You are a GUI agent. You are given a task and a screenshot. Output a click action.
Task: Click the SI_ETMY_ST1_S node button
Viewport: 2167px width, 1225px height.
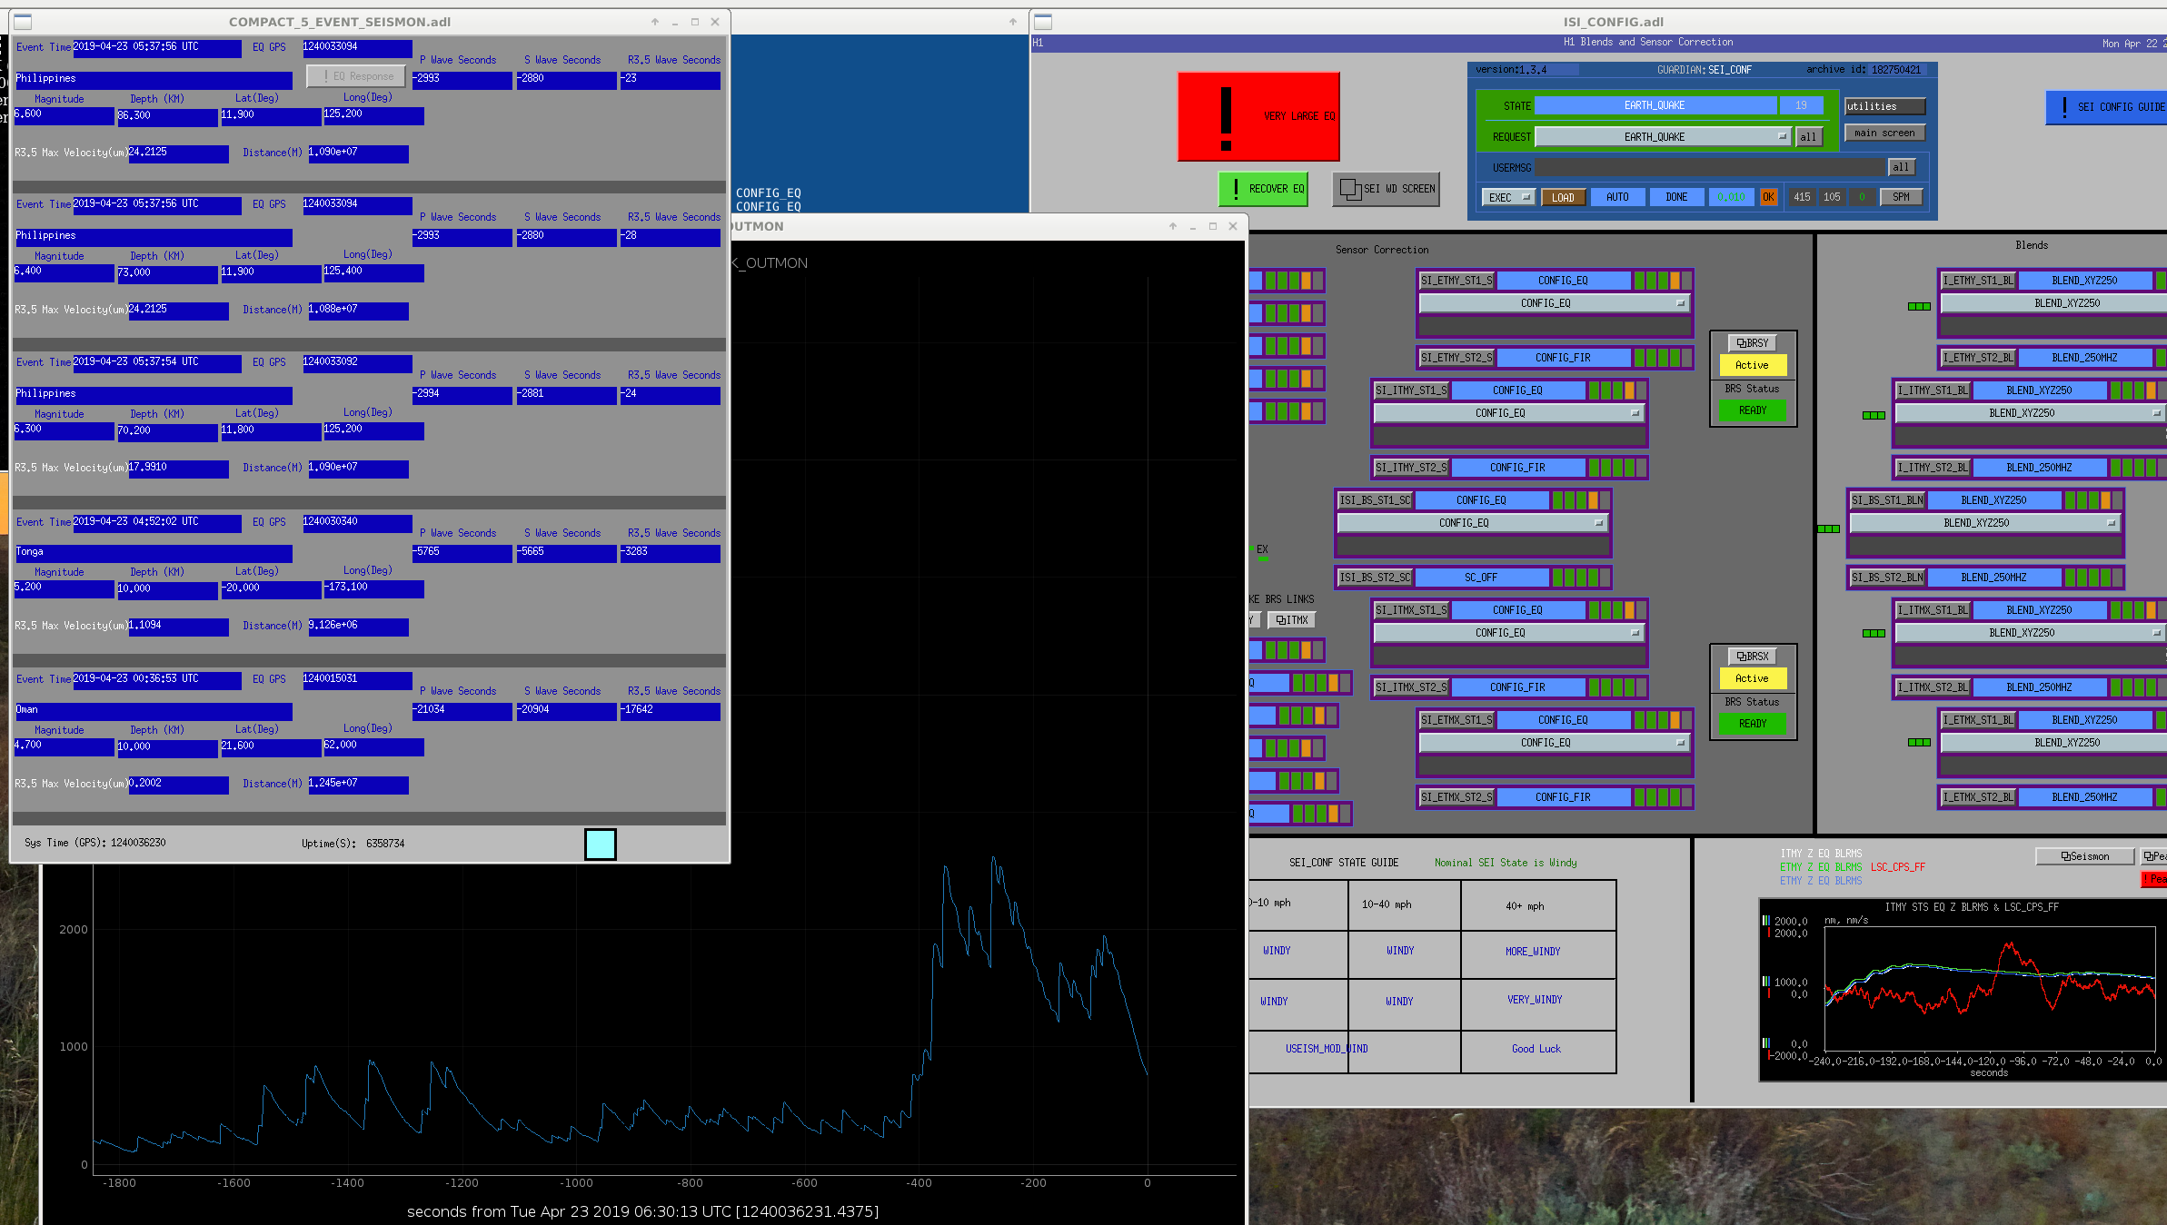coord(1456,281)
